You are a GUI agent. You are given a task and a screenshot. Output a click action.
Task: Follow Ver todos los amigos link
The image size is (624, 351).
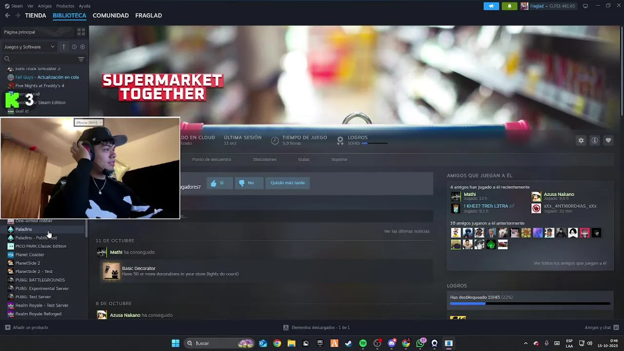[570, 263]
